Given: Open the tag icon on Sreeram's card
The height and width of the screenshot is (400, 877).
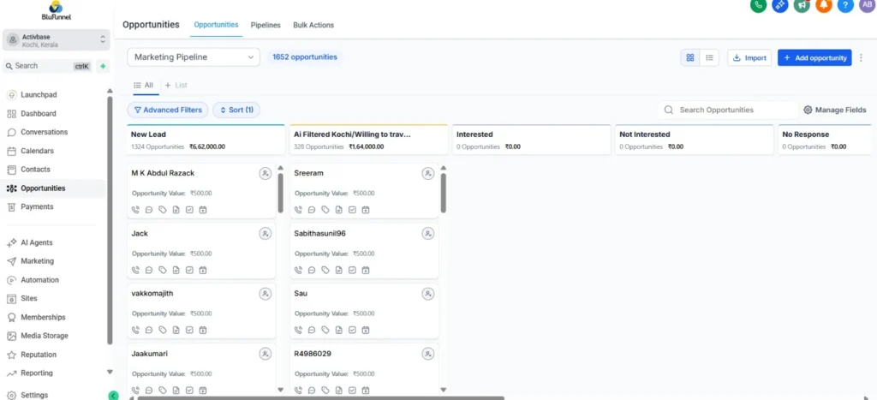Looking at the screenshot, I should [x=325, y=210].
